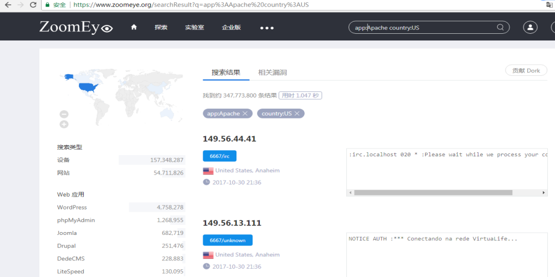This screenshot has width=555, height=277.
Task: Switch to the 搜索结果 tab
Action: pos(226,73)
